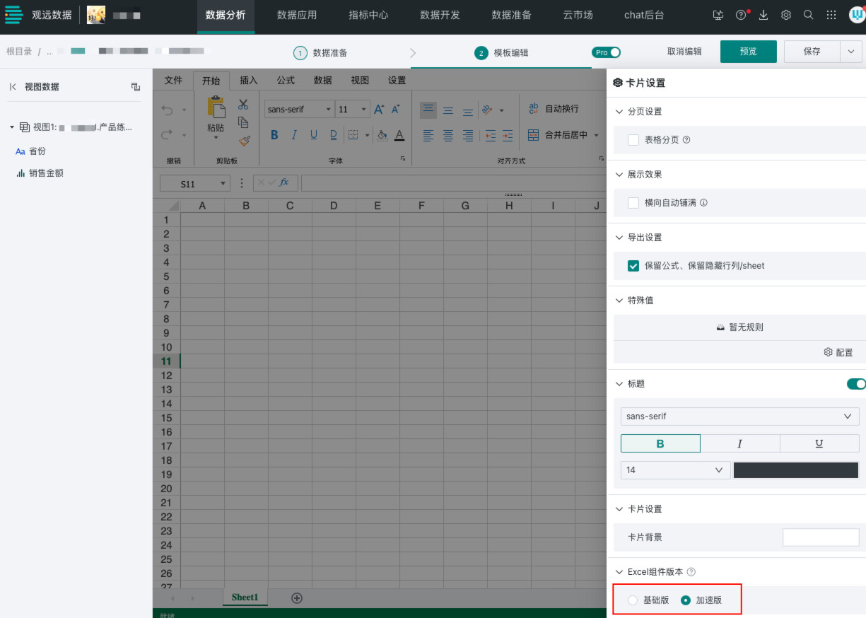Collapse the 视图数据 panel arrow icon
This screenshot has height=618, width=866.
pos(13,87)
